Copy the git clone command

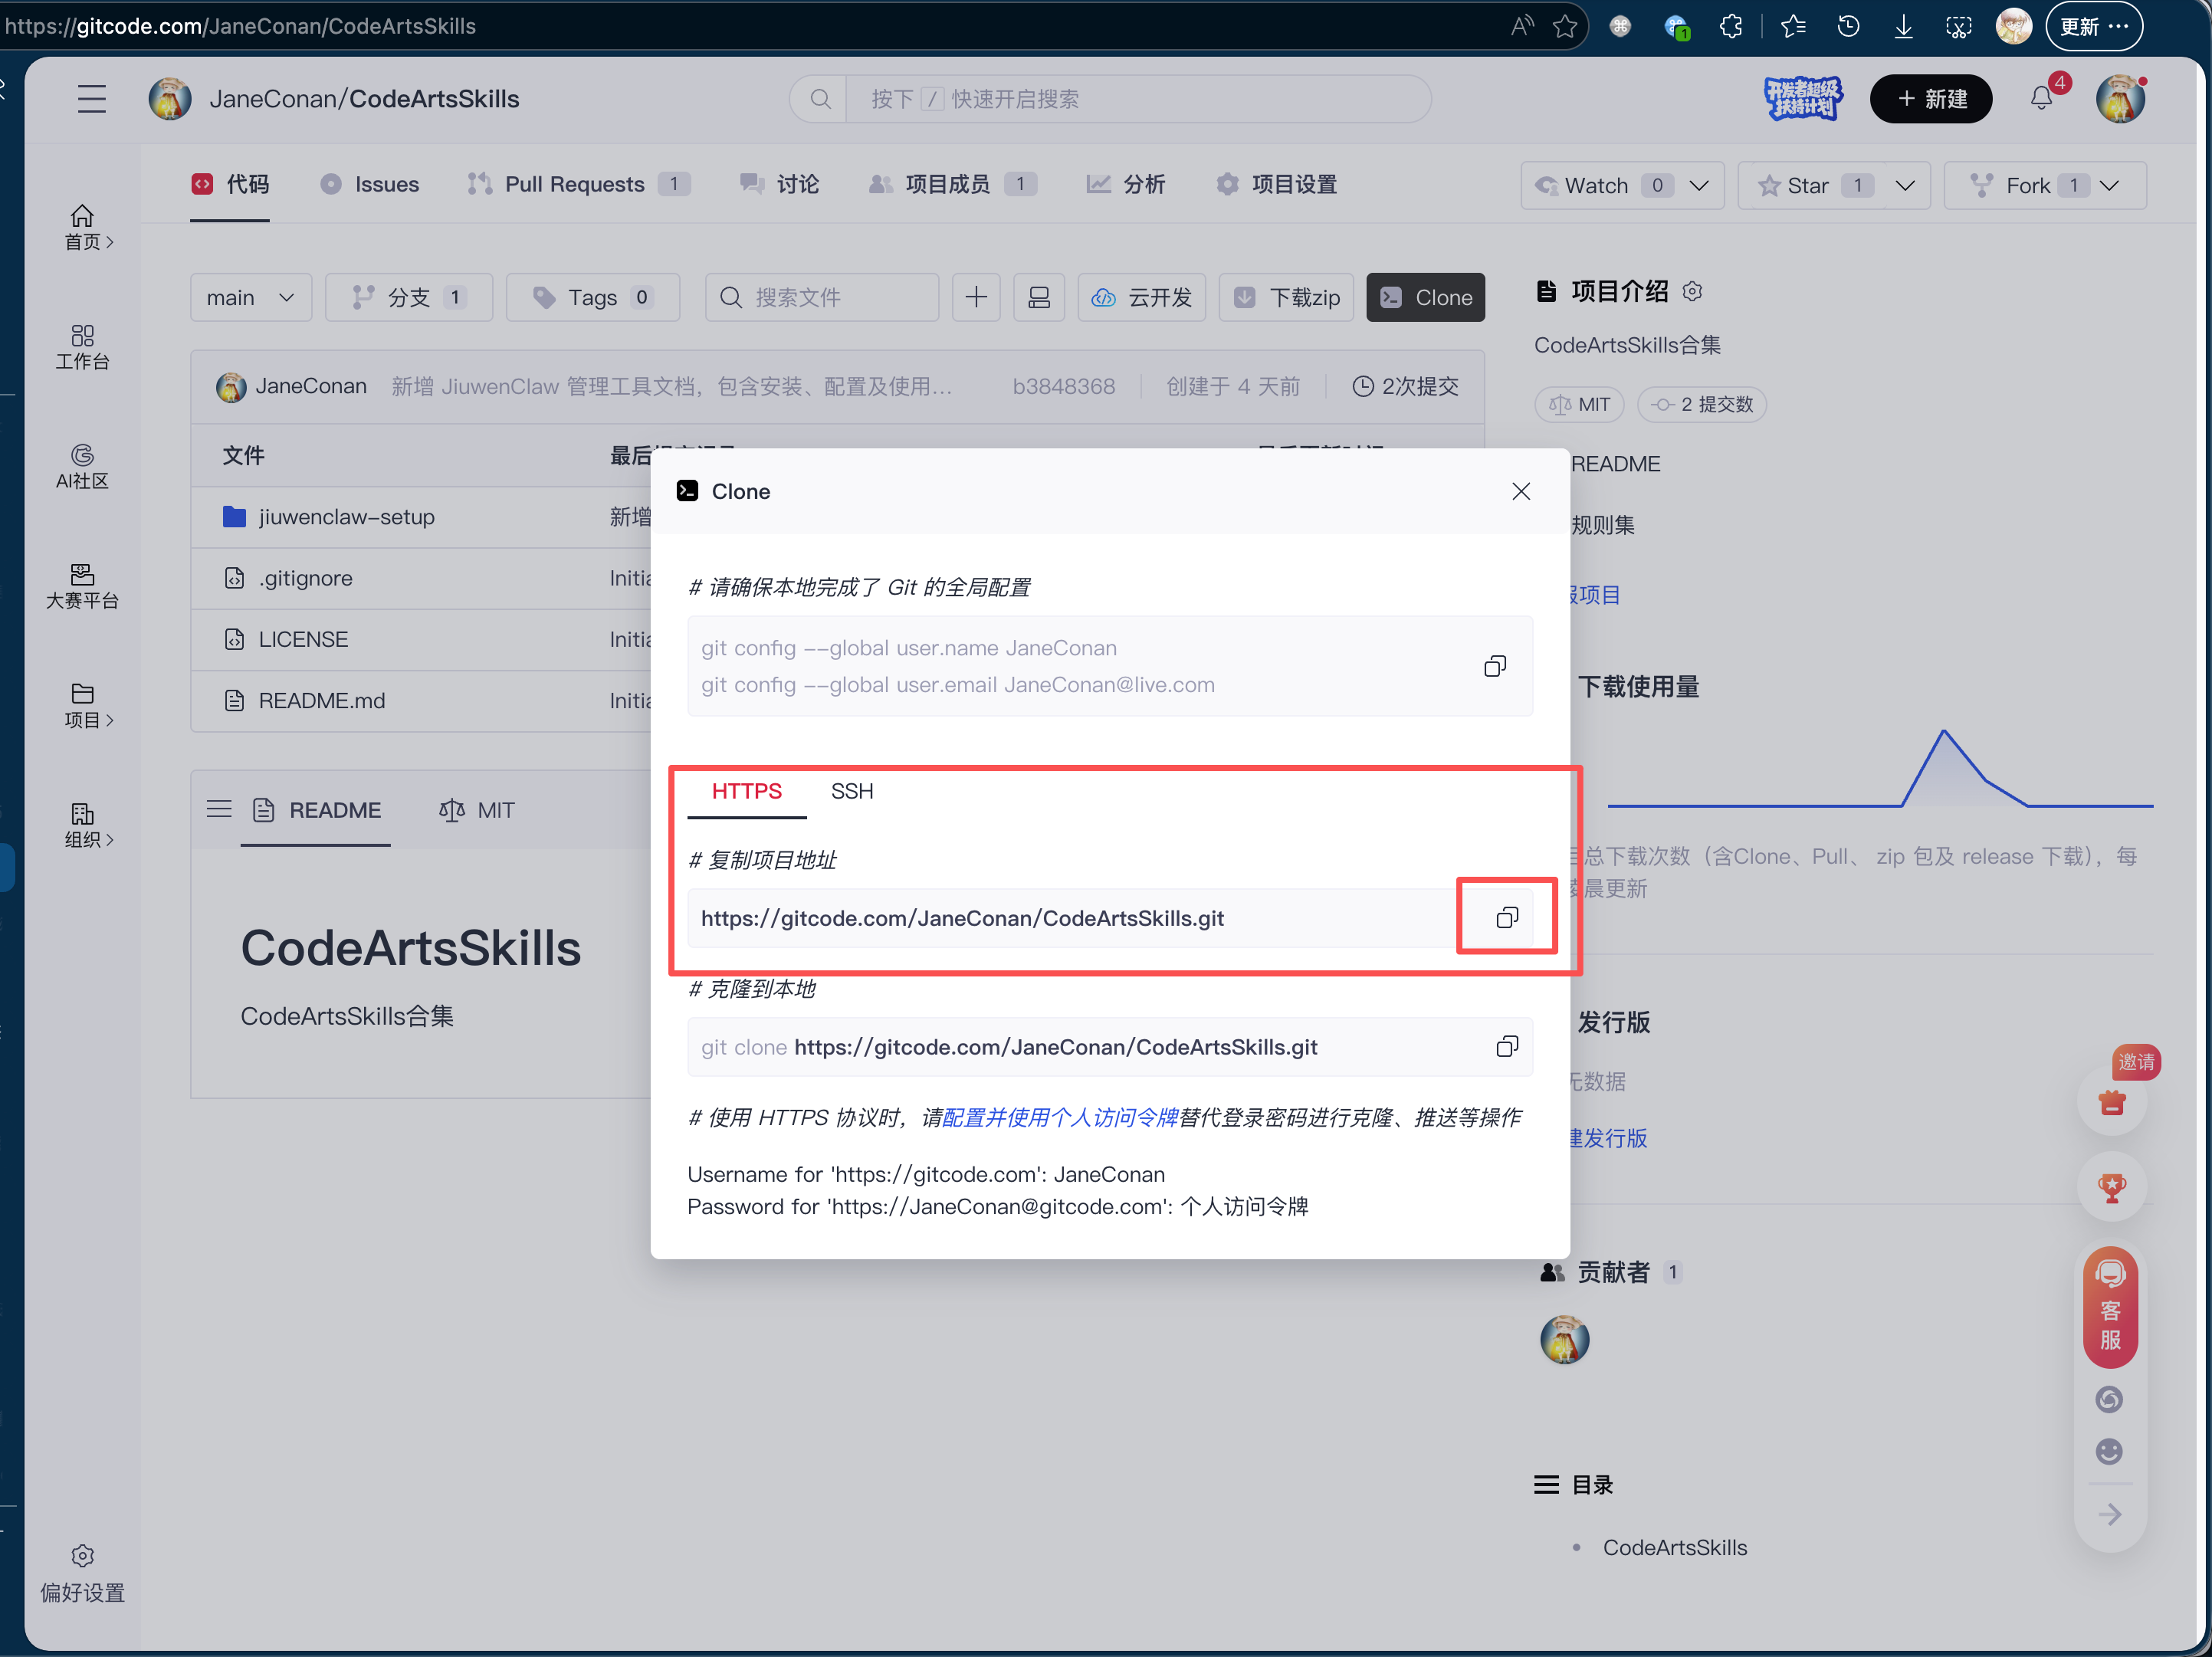(x=1506, y=1046)
